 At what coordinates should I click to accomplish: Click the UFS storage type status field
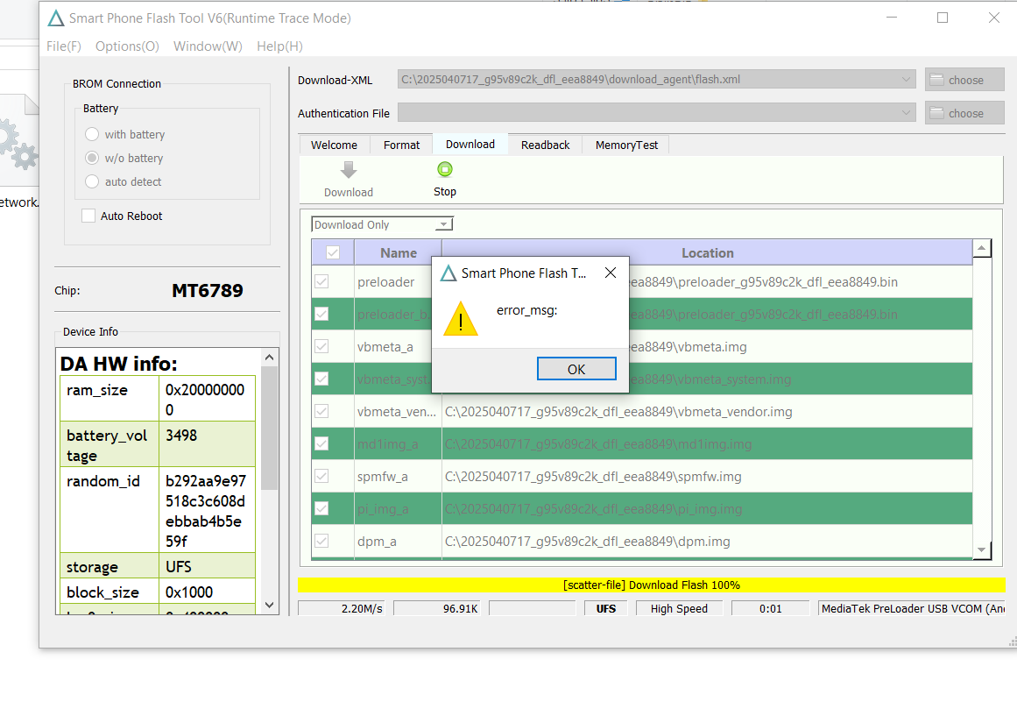(x=606, y=608)
